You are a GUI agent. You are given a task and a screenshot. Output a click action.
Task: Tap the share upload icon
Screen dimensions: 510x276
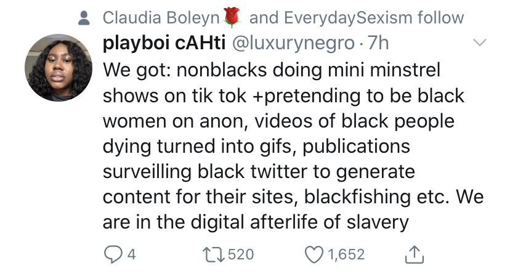[415, 254]
